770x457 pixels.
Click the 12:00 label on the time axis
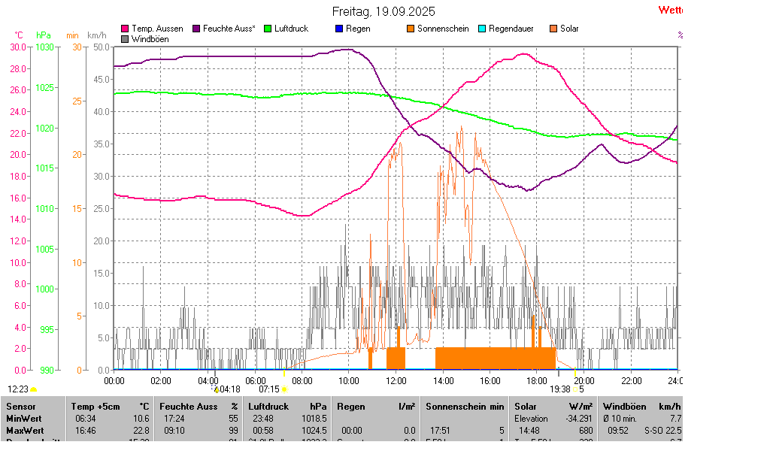396,381
